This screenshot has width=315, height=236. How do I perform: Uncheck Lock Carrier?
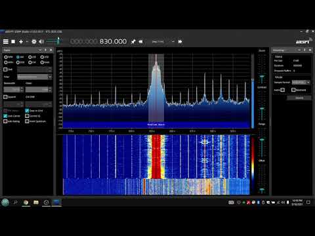point(5,116)
